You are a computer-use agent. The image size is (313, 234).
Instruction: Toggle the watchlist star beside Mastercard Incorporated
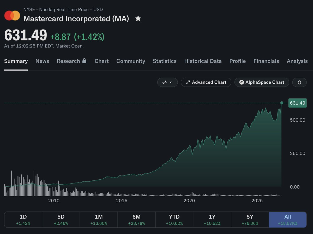point(138,19)
